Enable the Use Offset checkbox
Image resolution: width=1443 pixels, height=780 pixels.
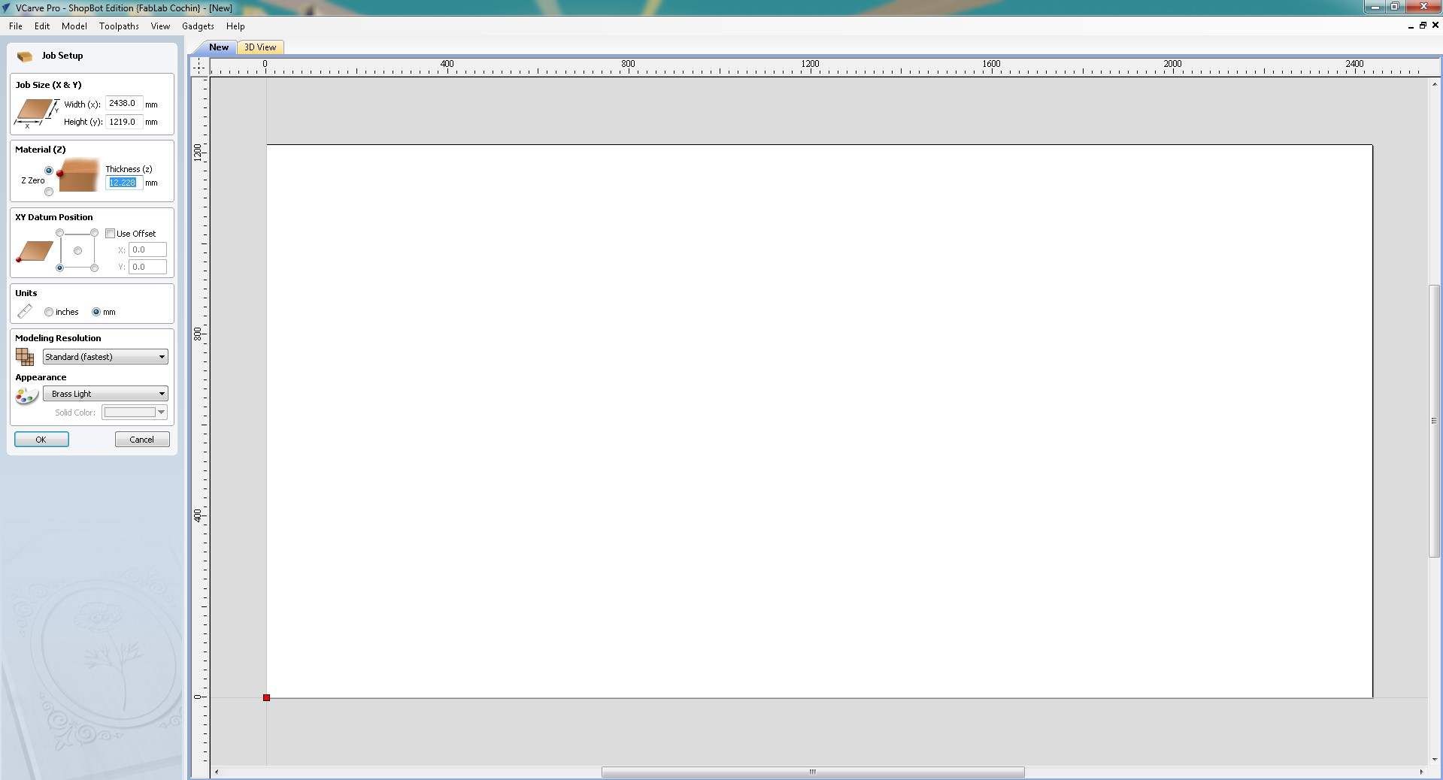111,233
